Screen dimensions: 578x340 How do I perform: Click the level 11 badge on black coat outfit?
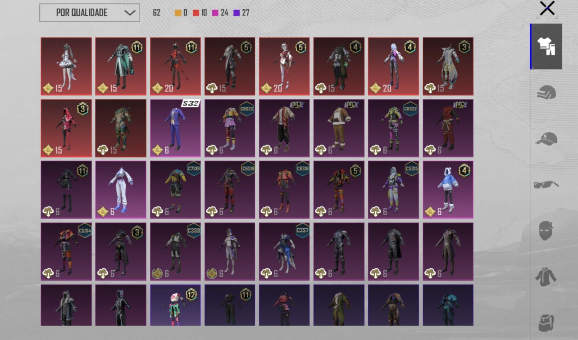pyautogui.click(x=82, y=171)
